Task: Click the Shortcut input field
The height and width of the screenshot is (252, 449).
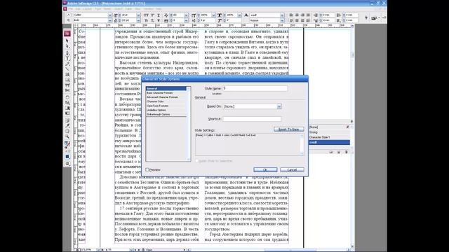Action: [252, 119]
